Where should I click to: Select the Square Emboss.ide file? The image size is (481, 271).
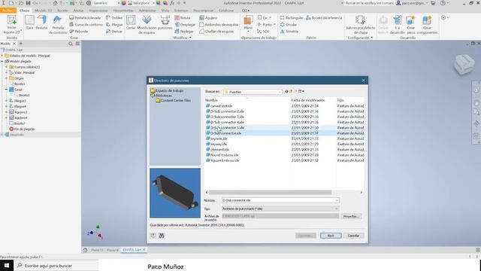[x=222, y=160]
